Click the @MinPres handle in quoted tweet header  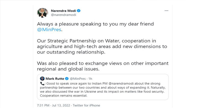point(78,79)
